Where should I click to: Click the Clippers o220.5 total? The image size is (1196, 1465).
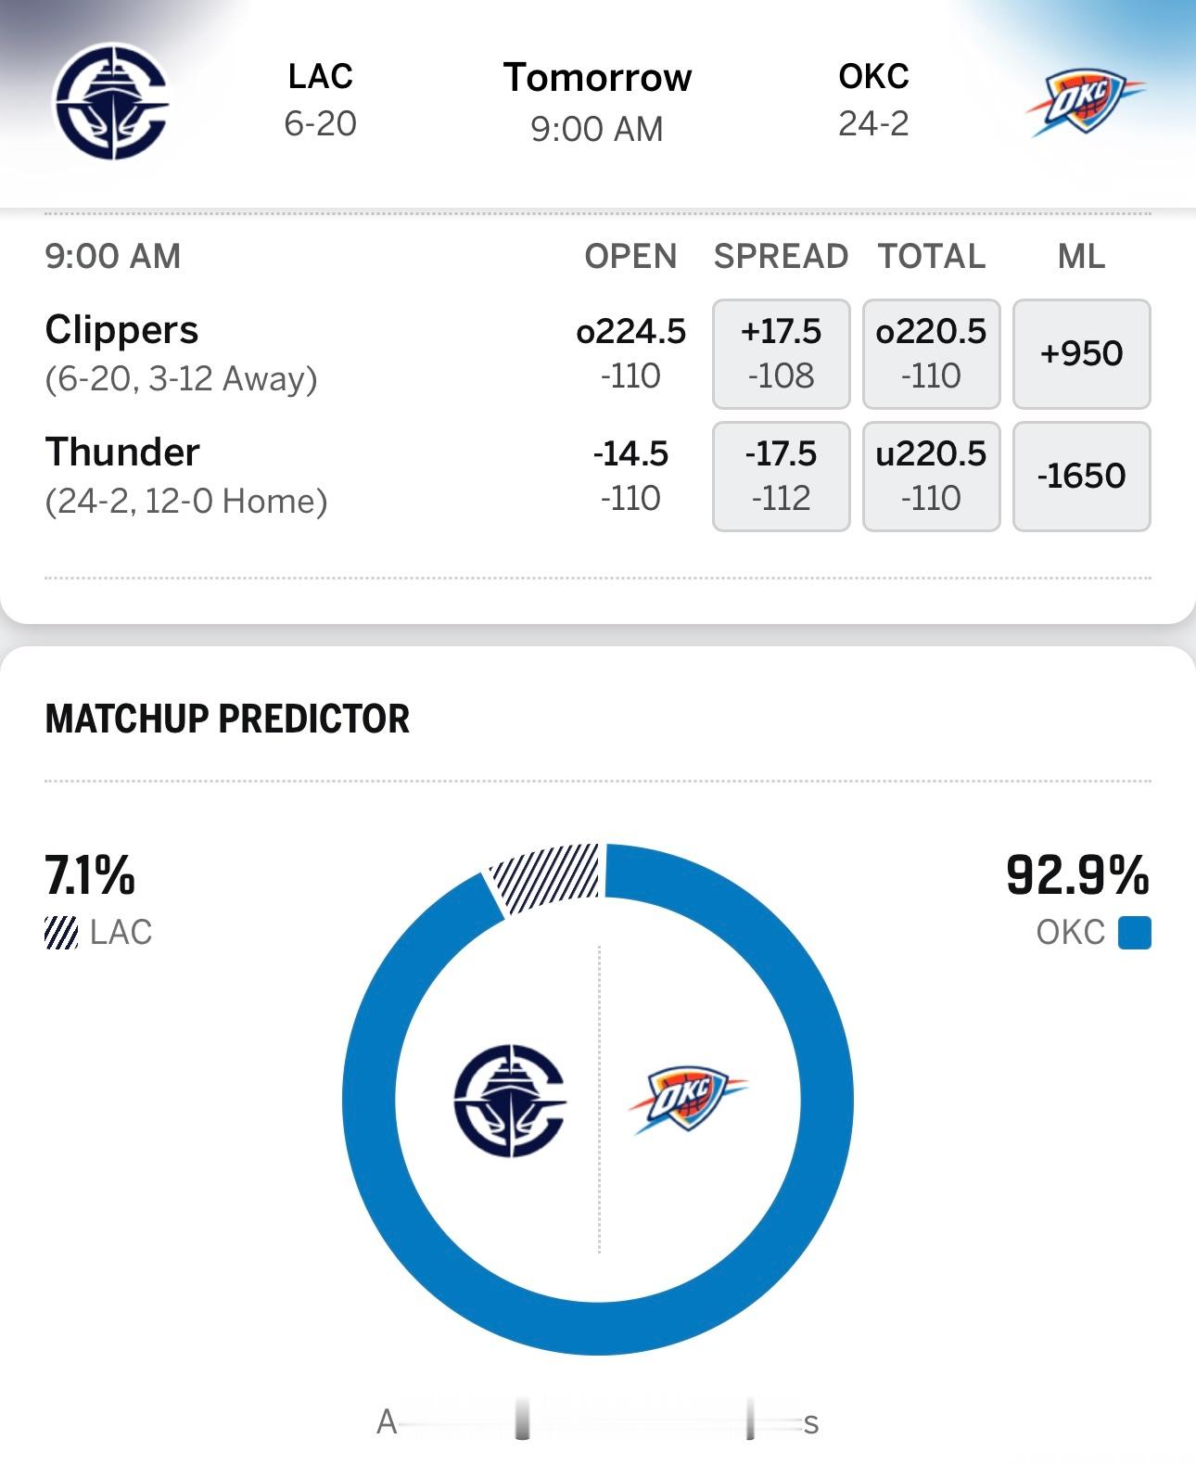(x=930, y=353)
